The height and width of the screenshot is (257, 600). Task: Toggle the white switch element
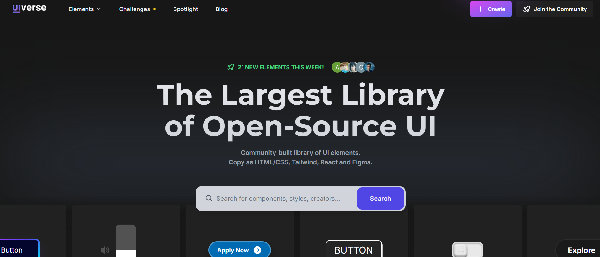(x=467, y=249)
